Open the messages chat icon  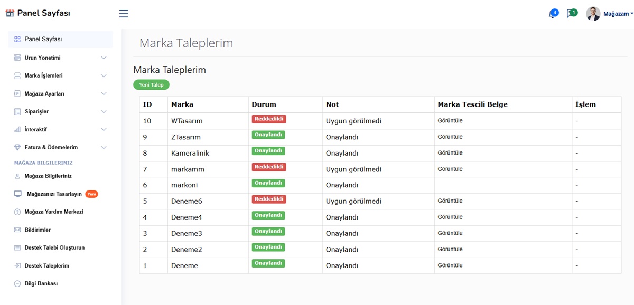571,14
